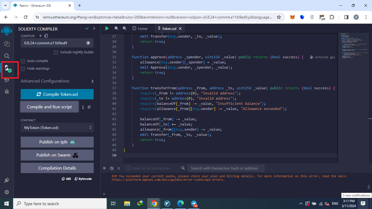Bookmark this page with the star icon
The width and height of the screenshot is (372, 209).
[x=279, y=17]
